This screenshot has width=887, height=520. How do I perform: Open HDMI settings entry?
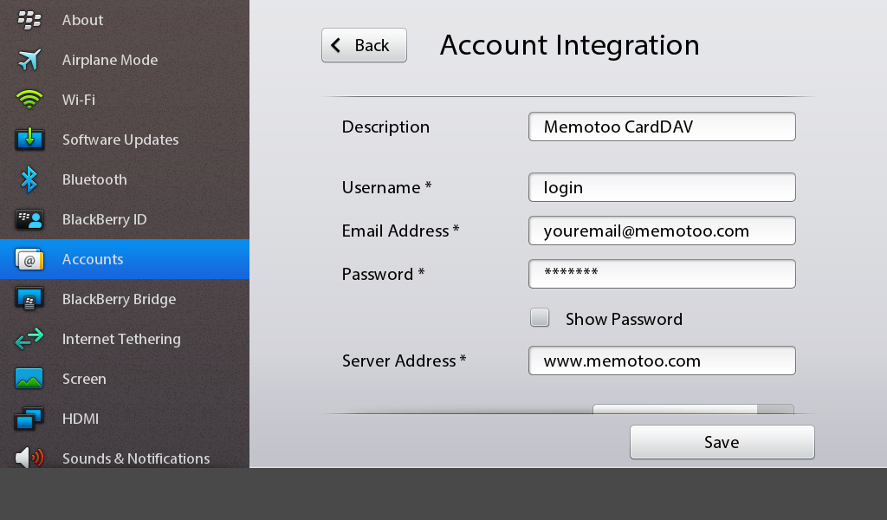[x=125, y=419]
